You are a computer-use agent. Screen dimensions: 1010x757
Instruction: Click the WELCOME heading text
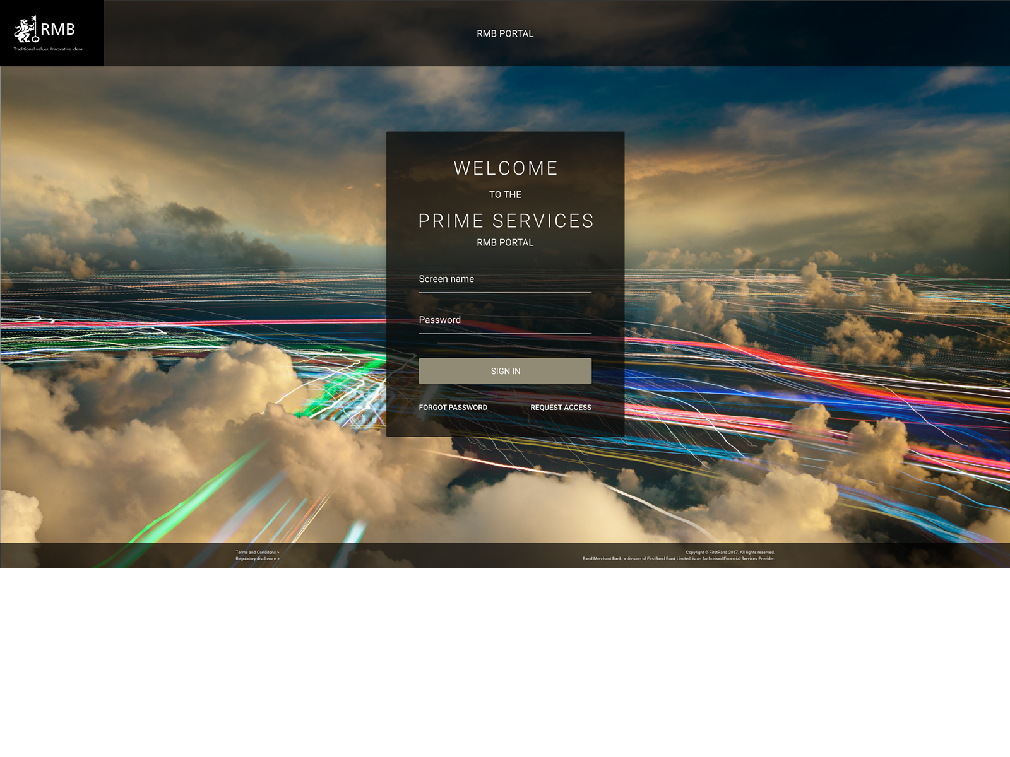(x=506, y=168)
